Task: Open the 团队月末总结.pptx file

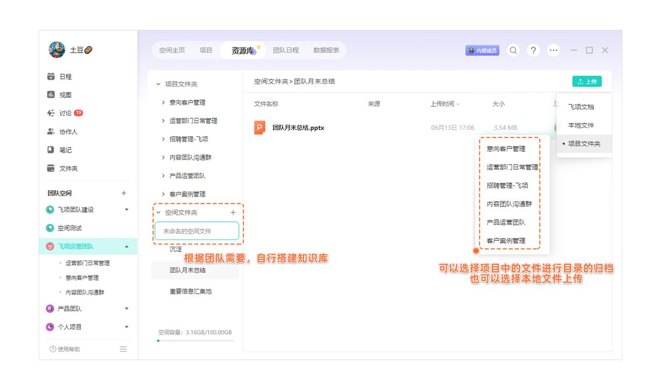Action: coord(298,127)
